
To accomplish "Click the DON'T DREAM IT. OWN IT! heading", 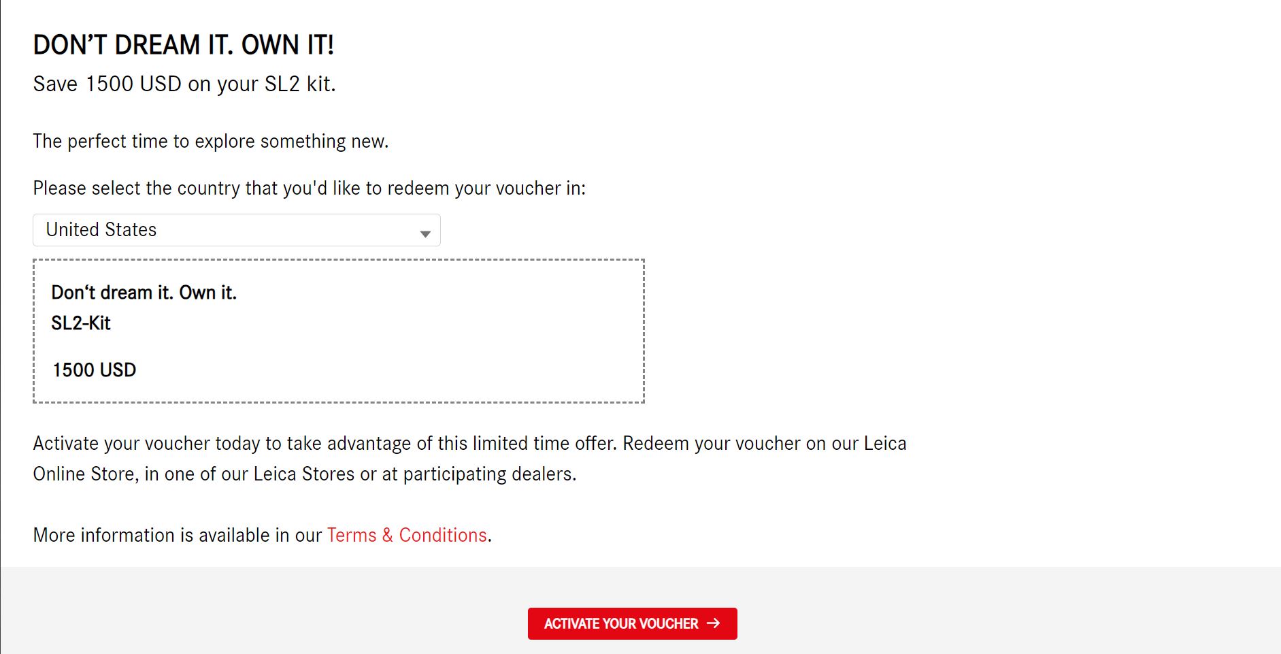I will pyautogui.click(x=184, y=45).
